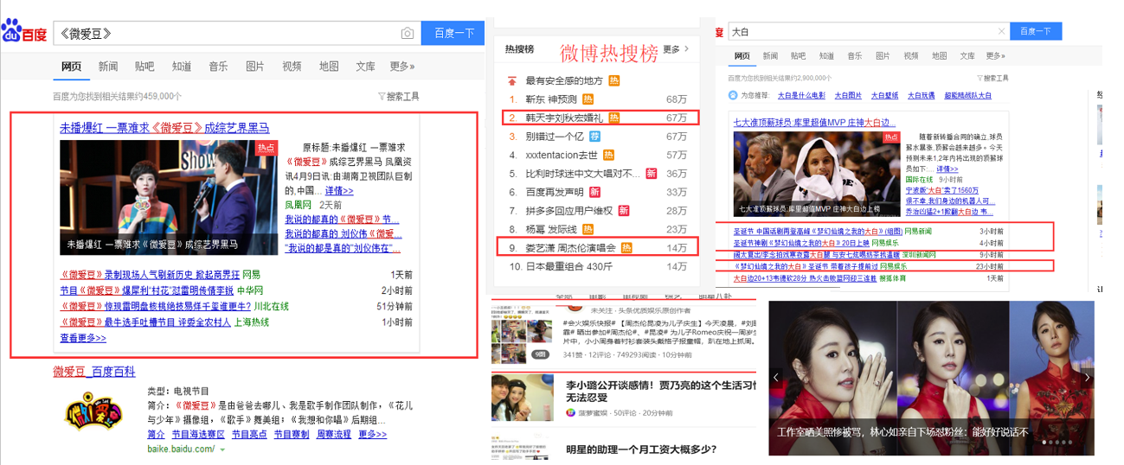Open suggested search 超能陆战队大白

(968, 96)
